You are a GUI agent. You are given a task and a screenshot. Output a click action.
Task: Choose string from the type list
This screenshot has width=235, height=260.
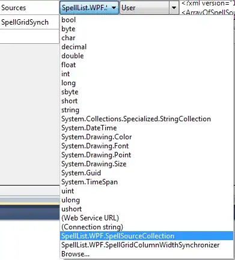(x=147, y=110)
